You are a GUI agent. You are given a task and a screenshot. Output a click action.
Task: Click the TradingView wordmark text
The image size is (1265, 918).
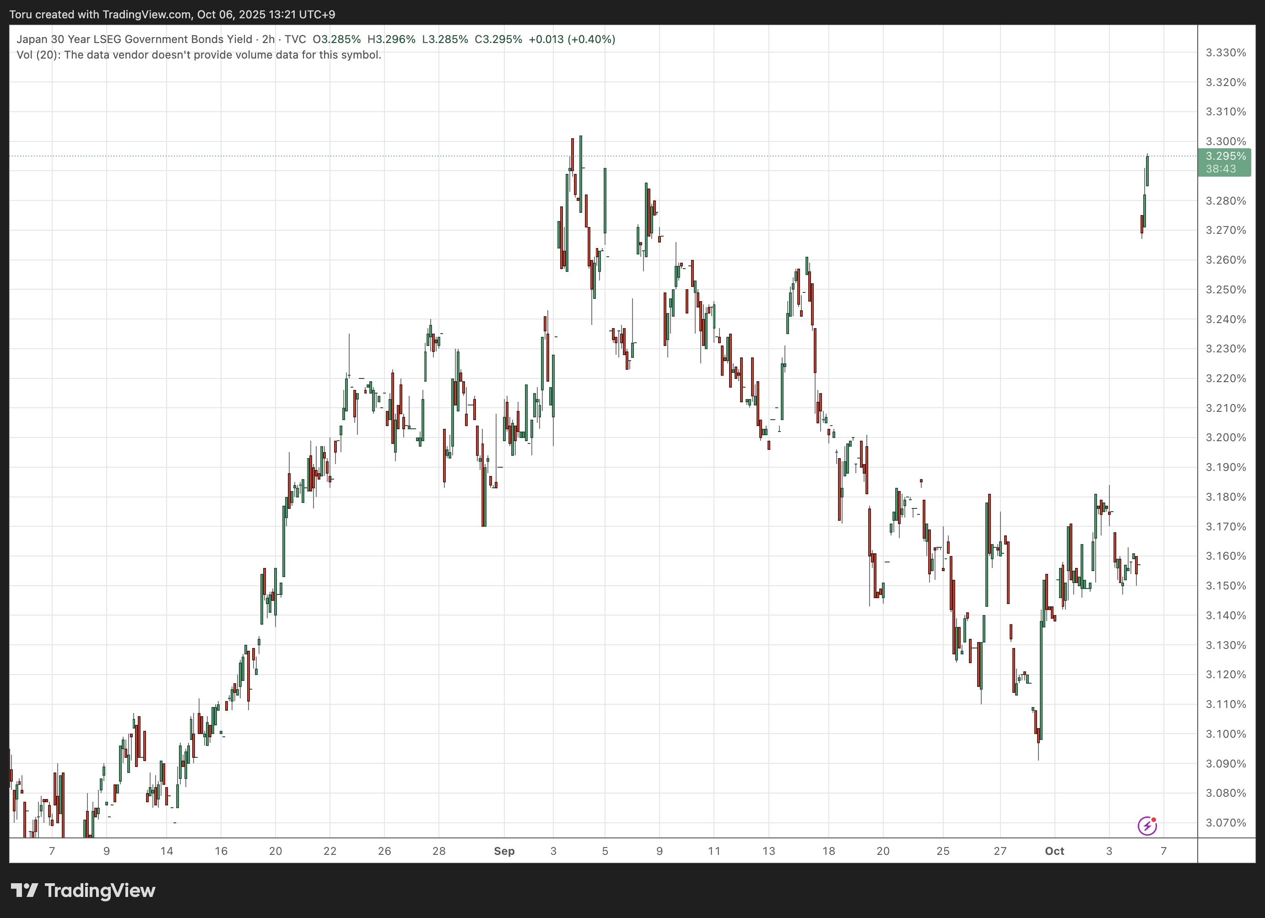tap(99, 891)
